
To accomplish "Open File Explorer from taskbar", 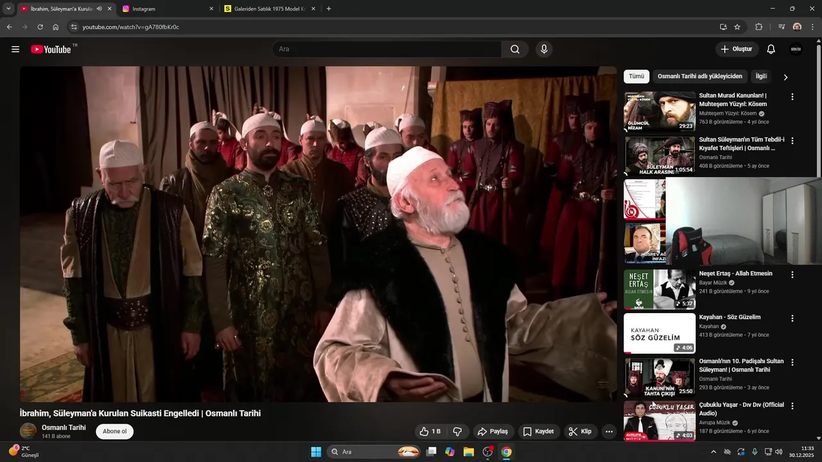I will (x=469, y=452).
